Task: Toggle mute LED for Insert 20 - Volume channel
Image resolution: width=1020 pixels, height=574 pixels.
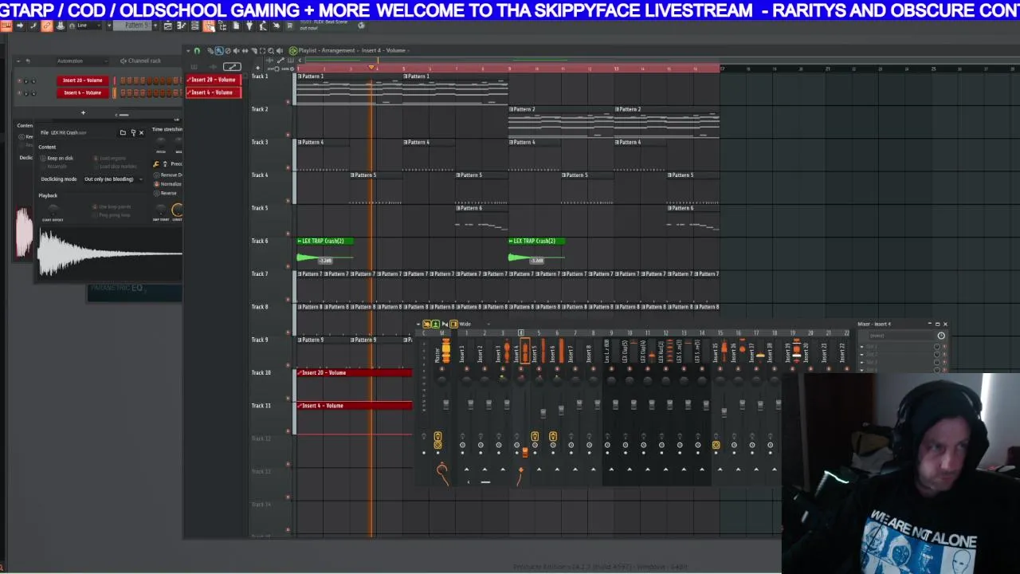Action: pos(19,81)
